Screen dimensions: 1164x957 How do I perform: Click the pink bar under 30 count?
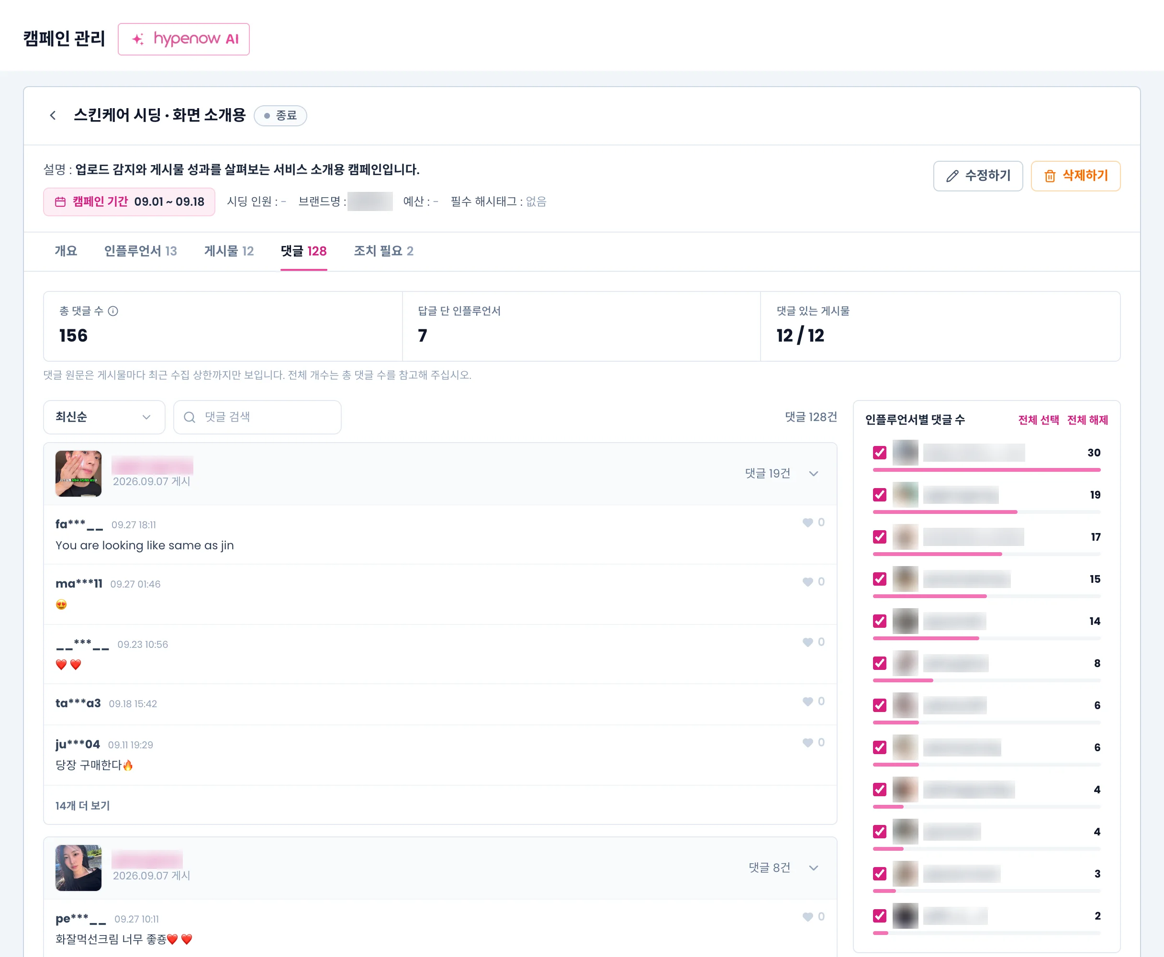click(986, 470)
